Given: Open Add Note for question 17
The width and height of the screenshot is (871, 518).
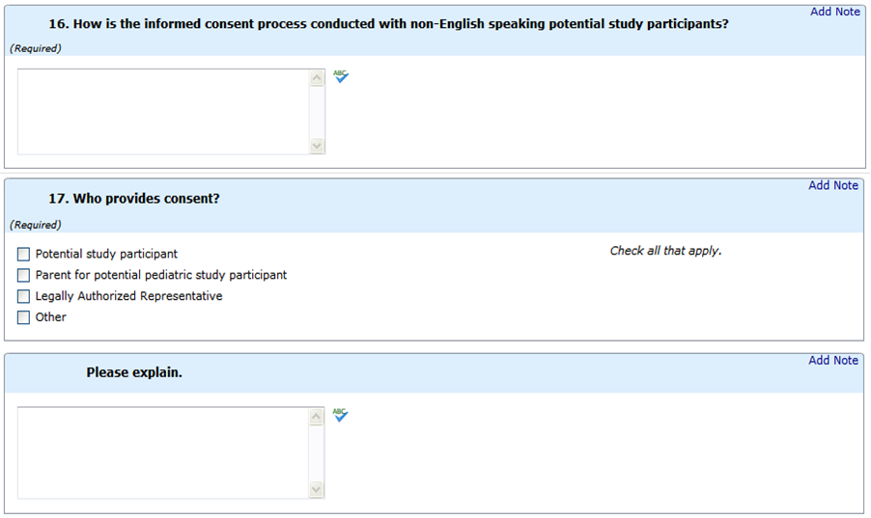Looking at the screenshot, I should point(833,185).
